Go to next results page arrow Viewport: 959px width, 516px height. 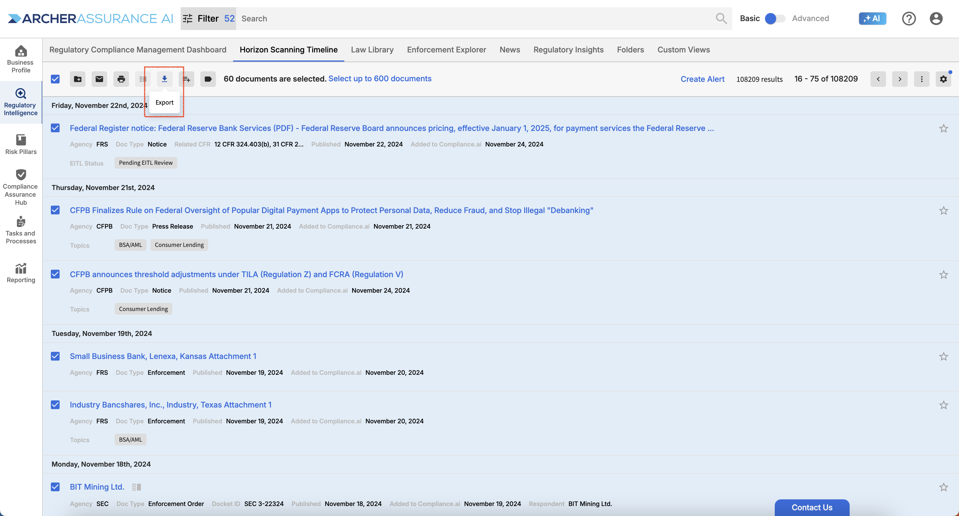(x=900, y=79)
